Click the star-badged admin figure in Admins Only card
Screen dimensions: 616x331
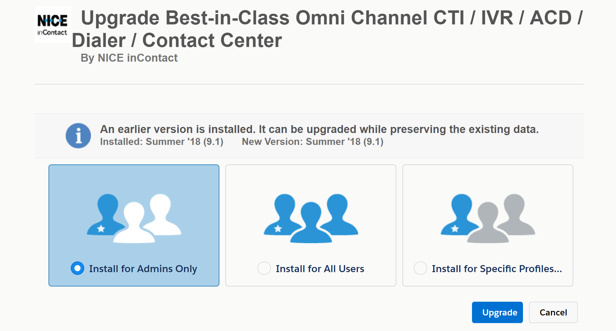105,214
